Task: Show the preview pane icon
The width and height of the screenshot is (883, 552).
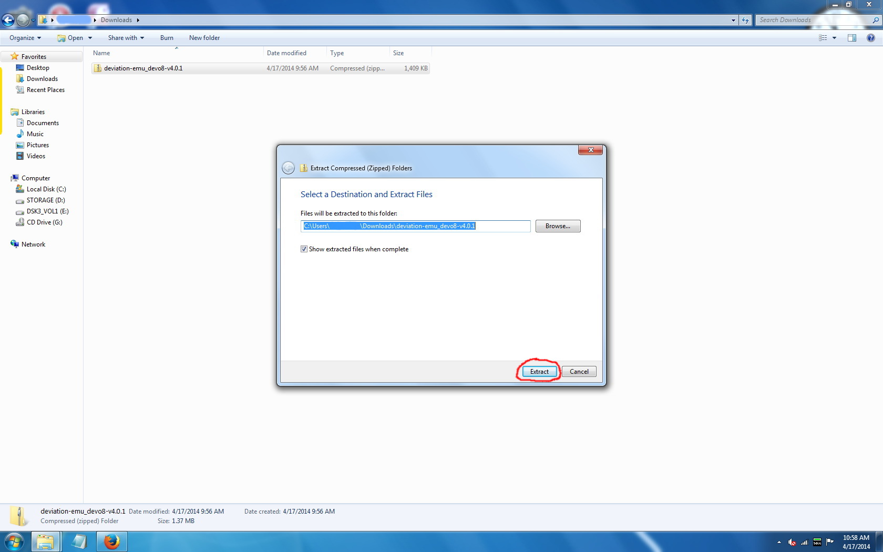Action: click(852, 38)
